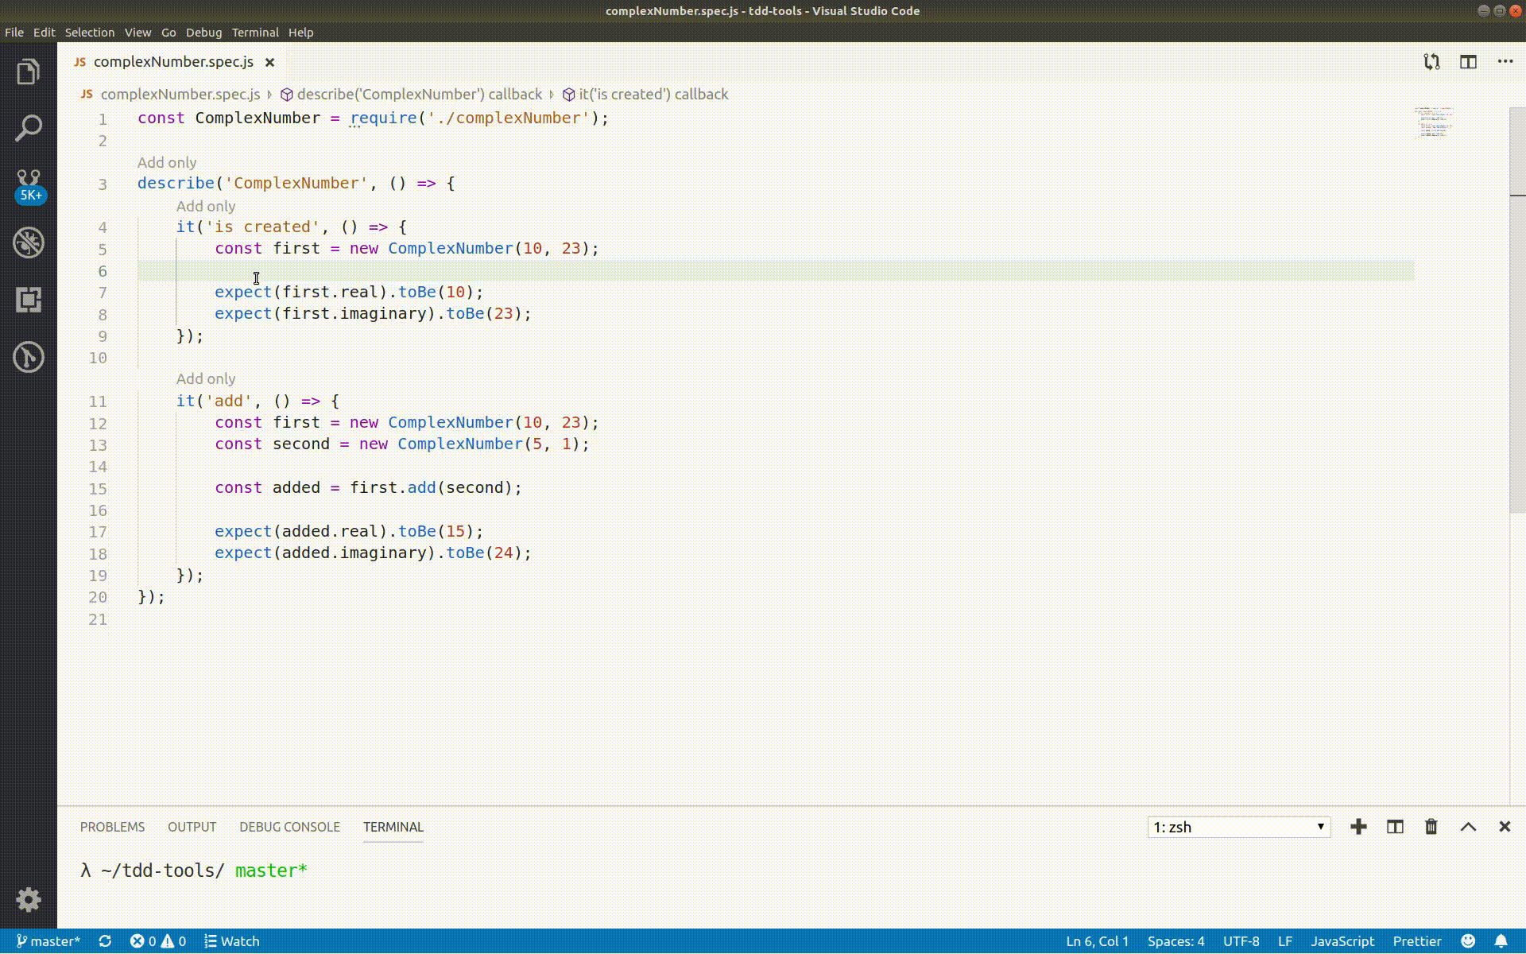Switch to the PROBLEMS tab
Screen dimensions: 1526x954
[x=112, y=827]
